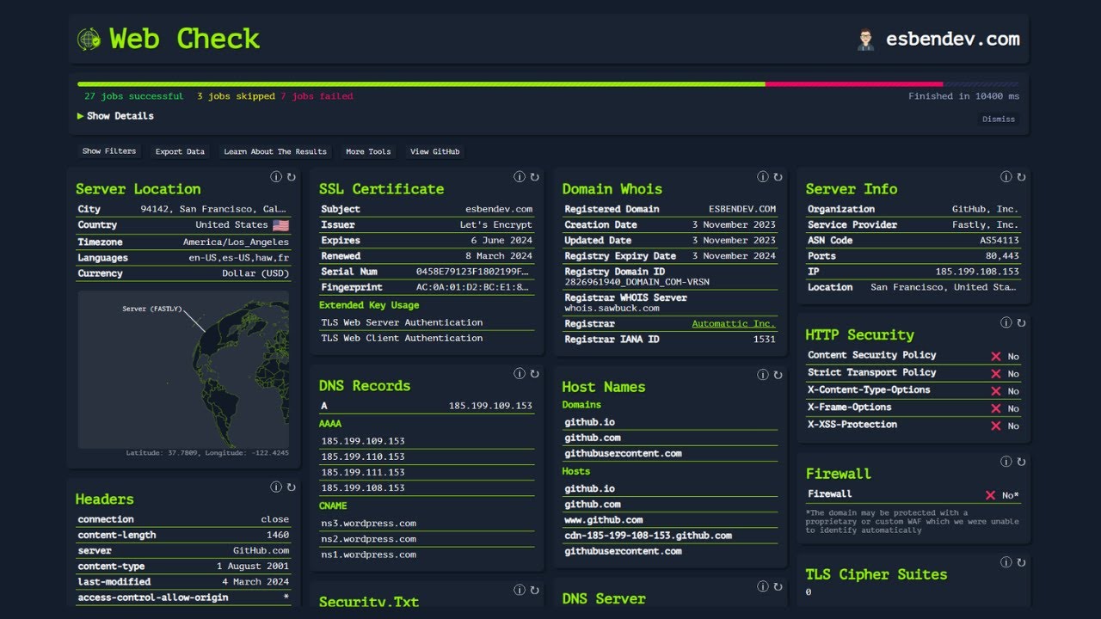Refresh the TLS Cipher Suites card
The image size is (1101, 619).
1020,562
